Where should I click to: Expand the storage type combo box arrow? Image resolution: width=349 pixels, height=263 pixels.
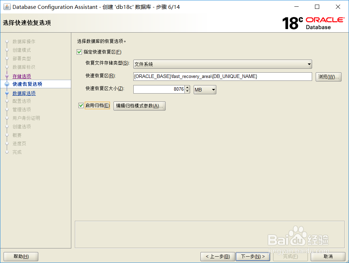[309, 64]
